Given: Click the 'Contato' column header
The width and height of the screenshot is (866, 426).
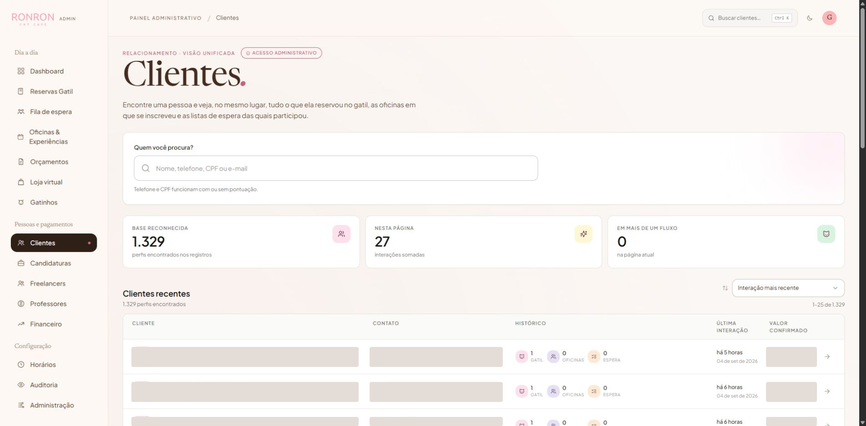Looking at the screenshot, I should point(385,323).
